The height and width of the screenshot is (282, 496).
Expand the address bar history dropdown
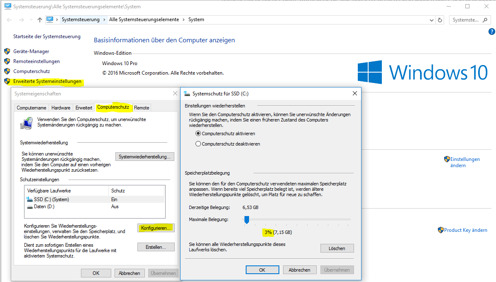(x=432, y=20)
